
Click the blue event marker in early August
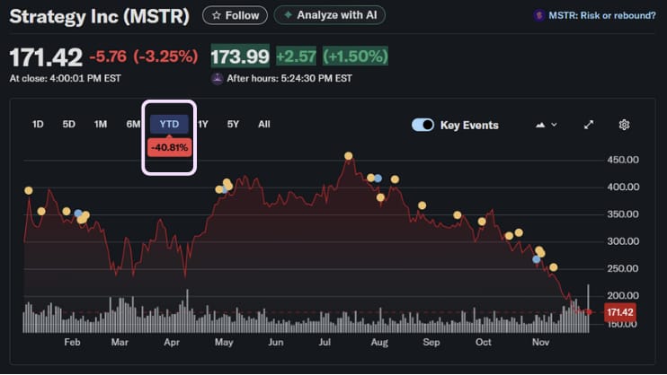[378, 179]
